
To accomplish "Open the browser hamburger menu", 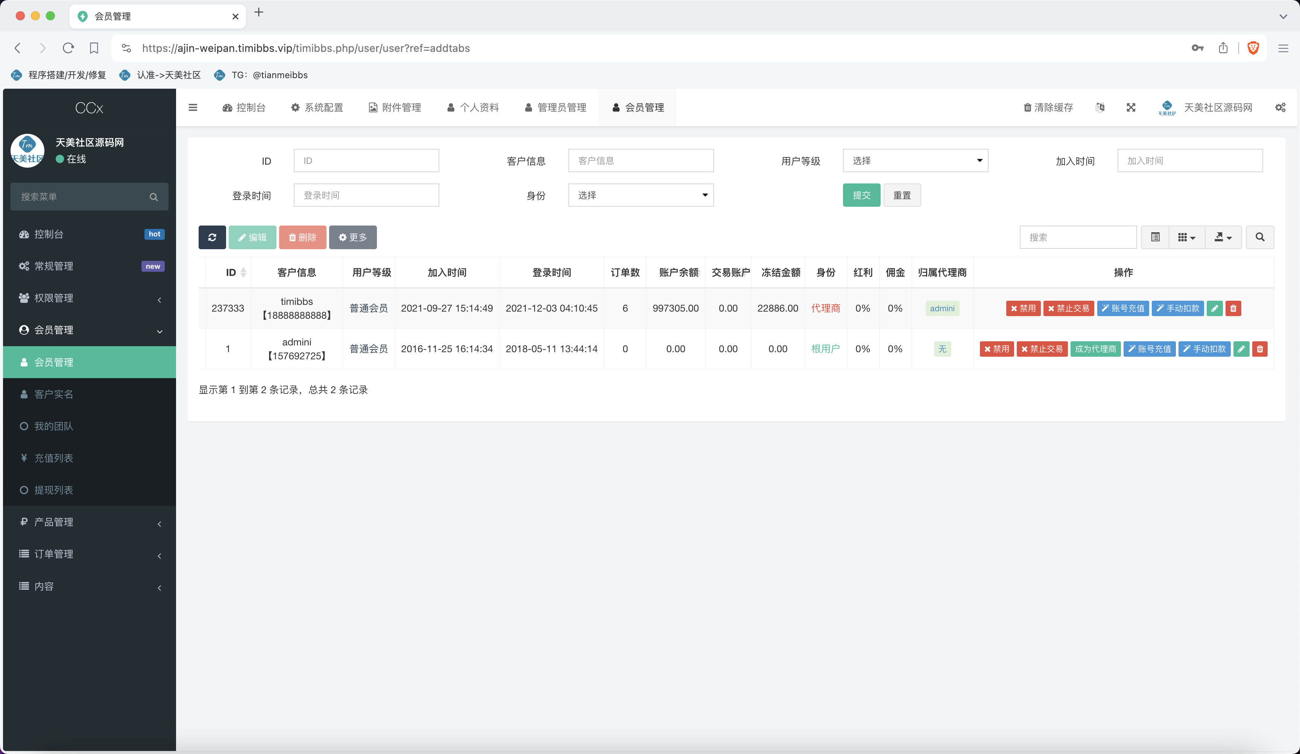I will pyautogui.click(x=1283, y=48).
